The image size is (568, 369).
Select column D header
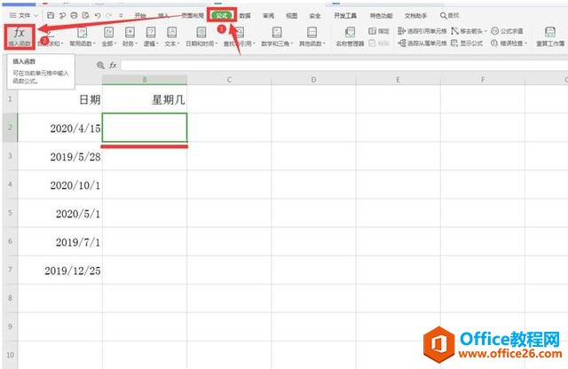(x=313, y=80)
